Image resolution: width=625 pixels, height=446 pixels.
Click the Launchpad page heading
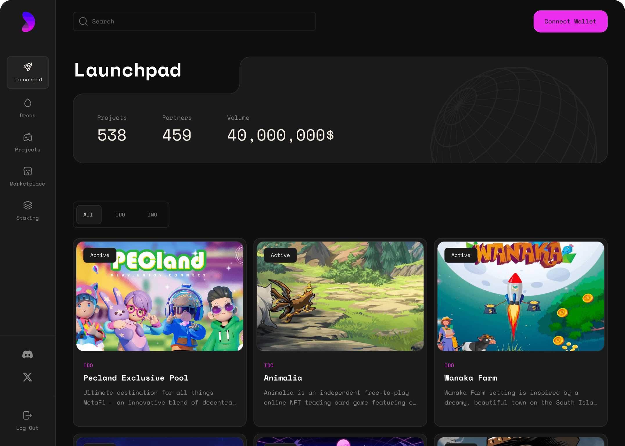click(x=128, y=70)
